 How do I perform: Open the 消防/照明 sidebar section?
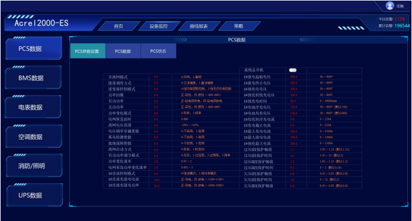point(34,166)
